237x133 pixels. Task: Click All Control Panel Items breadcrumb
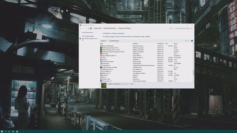tap(110, 28)
